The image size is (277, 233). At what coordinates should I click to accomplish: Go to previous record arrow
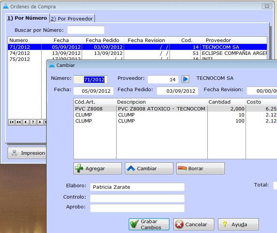click(x=26, y=122)
